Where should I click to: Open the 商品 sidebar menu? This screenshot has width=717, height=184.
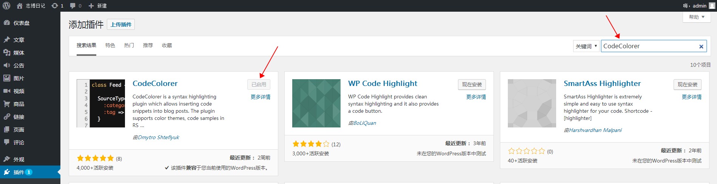30,104
